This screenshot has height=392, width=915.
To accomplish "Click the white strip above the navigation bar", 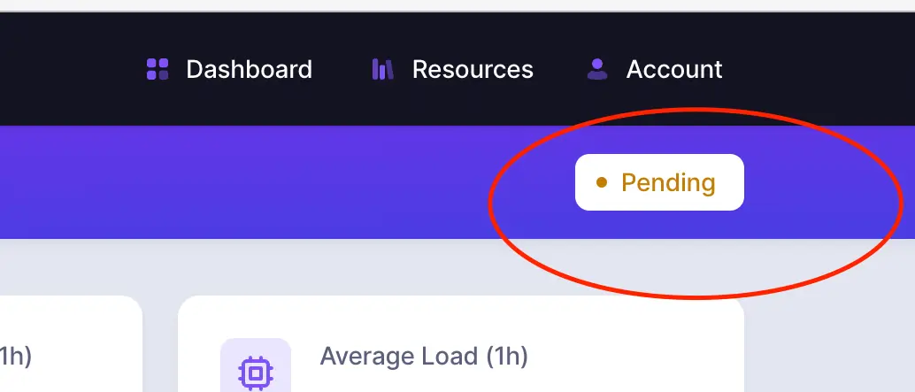I will (442, 4).
